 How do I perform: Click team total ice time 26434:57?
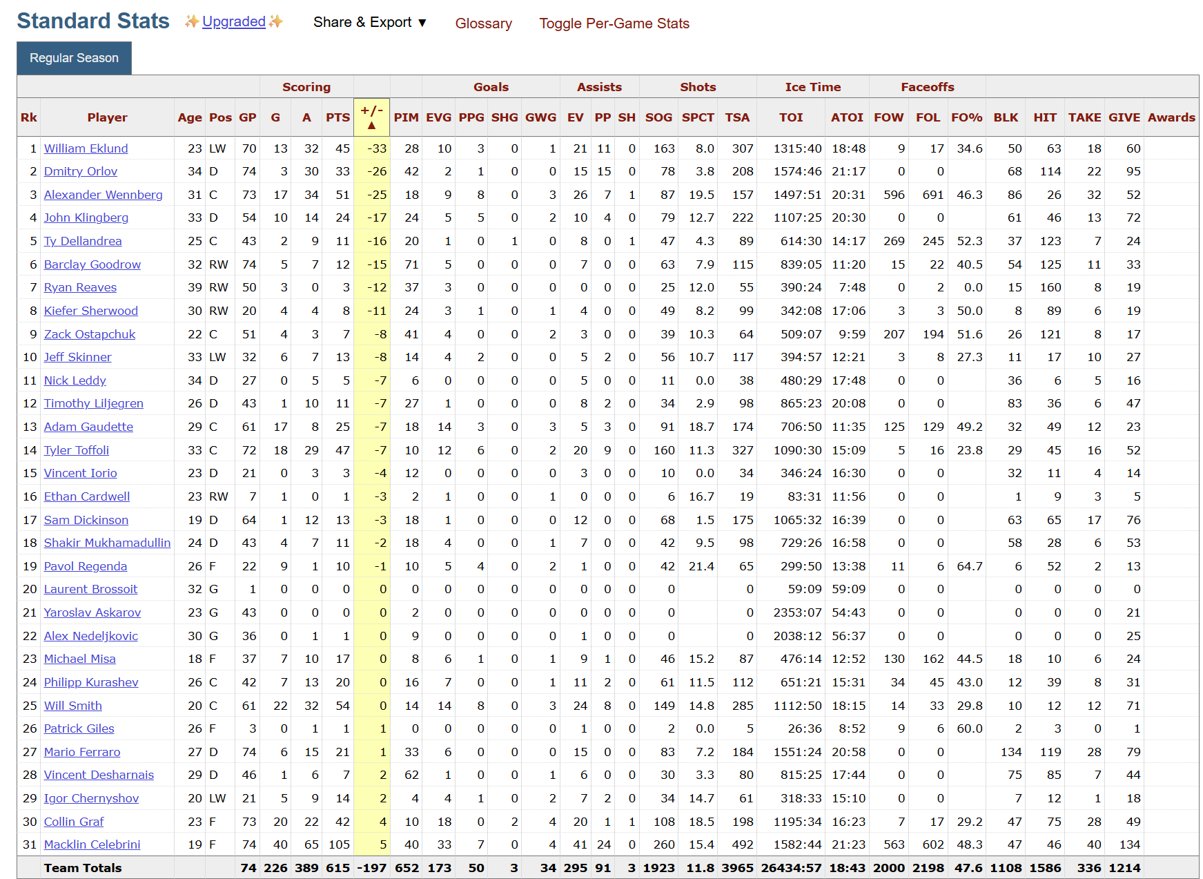tap(791, 868)
